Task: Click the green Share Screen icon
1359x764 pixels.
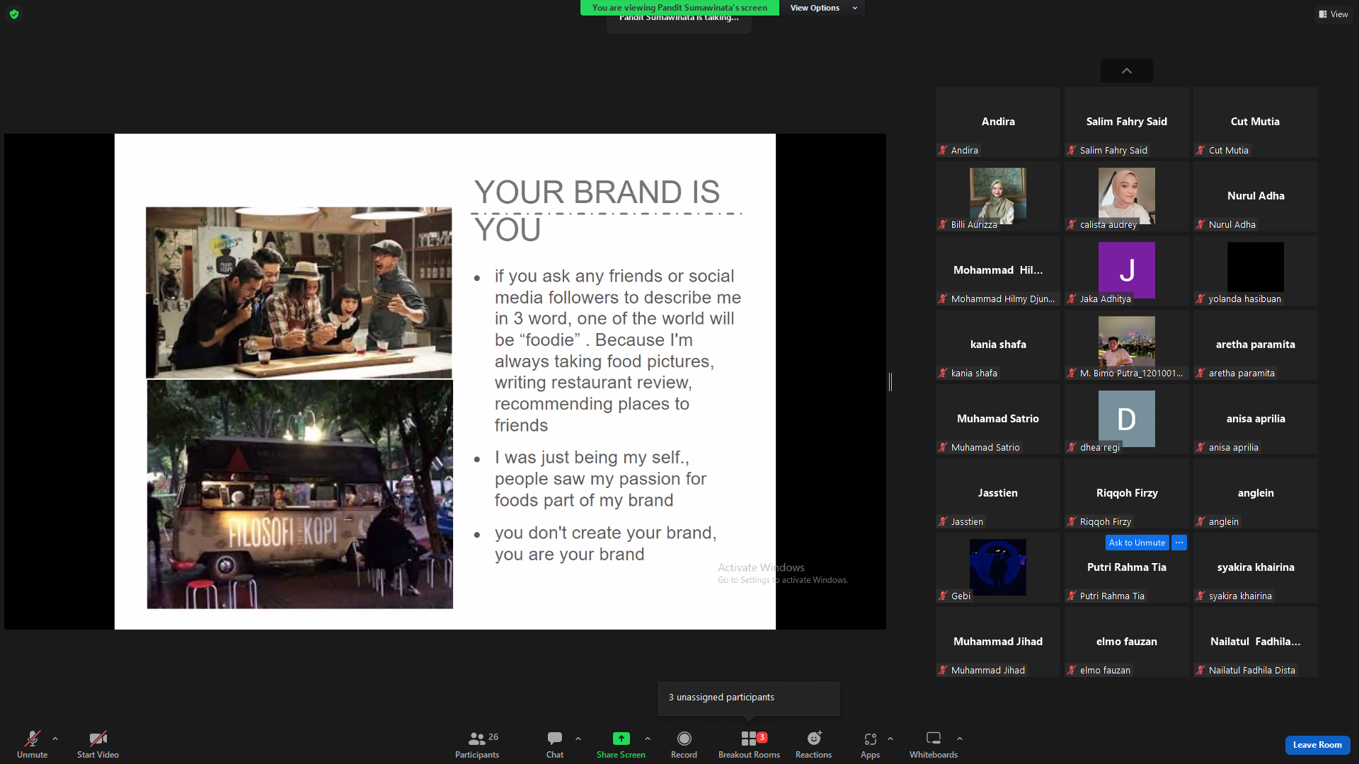Action: (621, 739)
